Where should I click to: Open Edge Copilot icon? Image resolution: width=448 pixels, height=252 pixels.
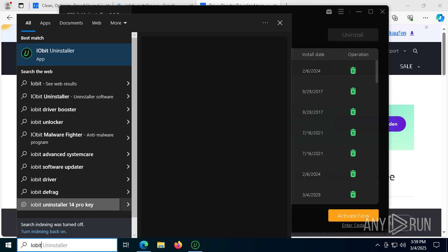[440, 18]
